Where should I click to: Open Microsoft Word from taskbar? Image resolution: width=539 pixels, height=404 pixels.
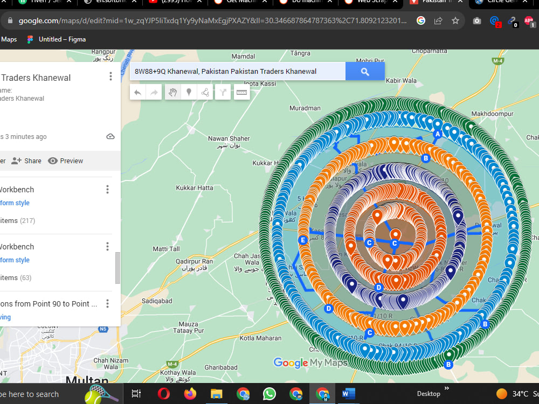[348, 394]
